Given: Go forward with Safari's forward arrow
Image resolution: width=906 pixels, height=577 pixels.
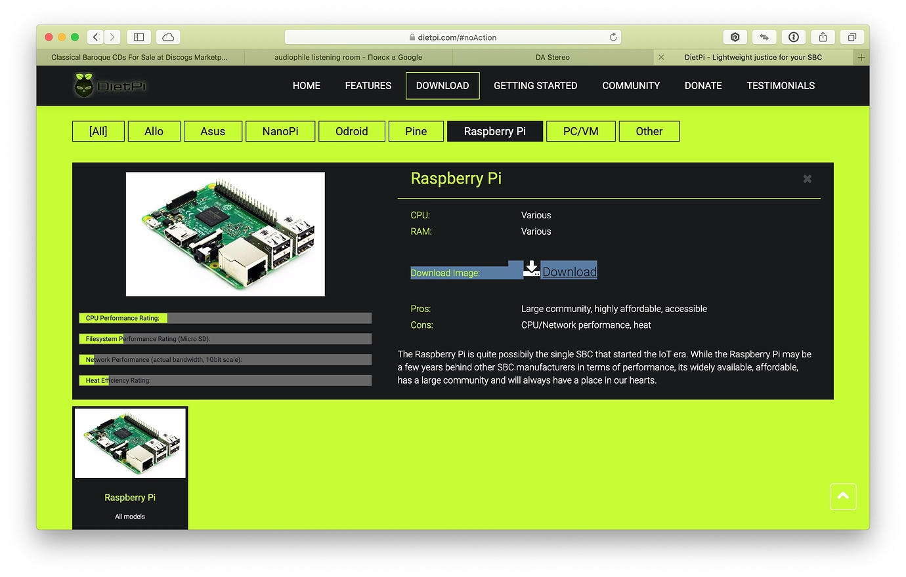Looking at the screenshot, I should coord(113,37).
